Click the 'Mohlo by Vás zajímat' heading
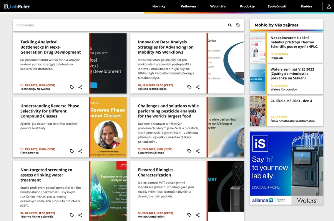334x221 pixels. 276,25
